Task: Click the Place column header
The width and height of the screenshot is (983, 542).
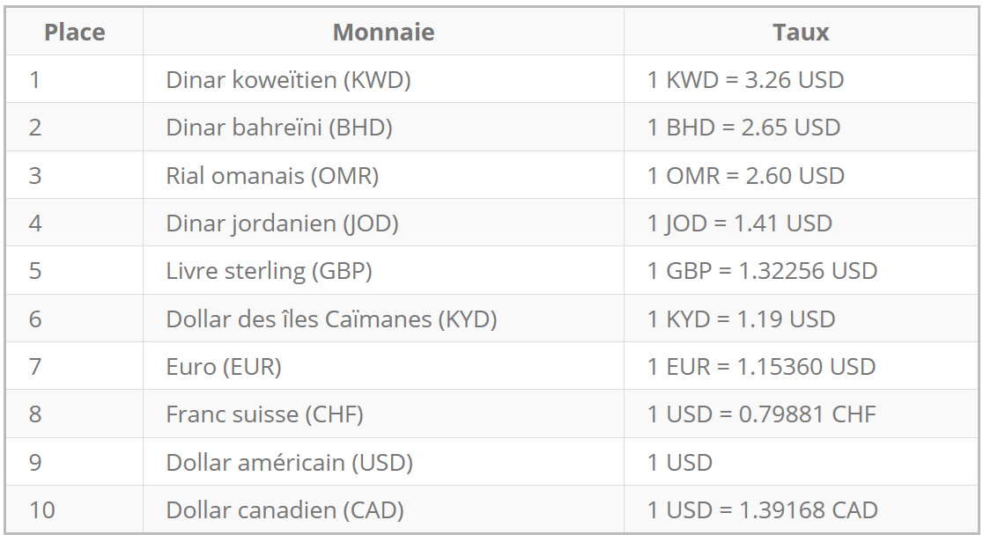Action: 75,33
